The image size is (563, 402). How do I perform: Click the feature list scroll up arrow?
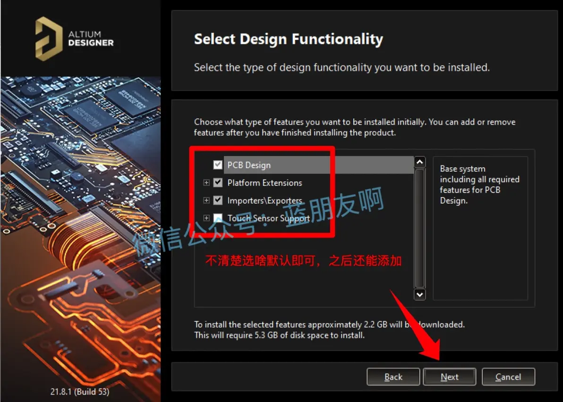click(419, 163)
